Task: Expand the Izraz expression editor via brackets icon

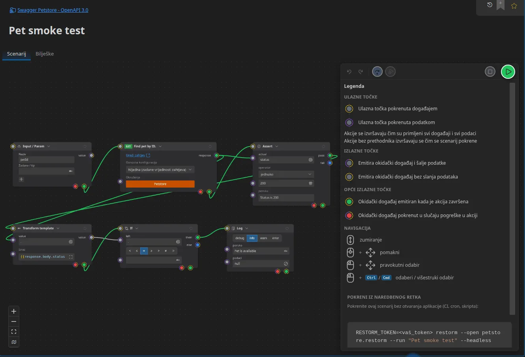Action: point(71,257)
